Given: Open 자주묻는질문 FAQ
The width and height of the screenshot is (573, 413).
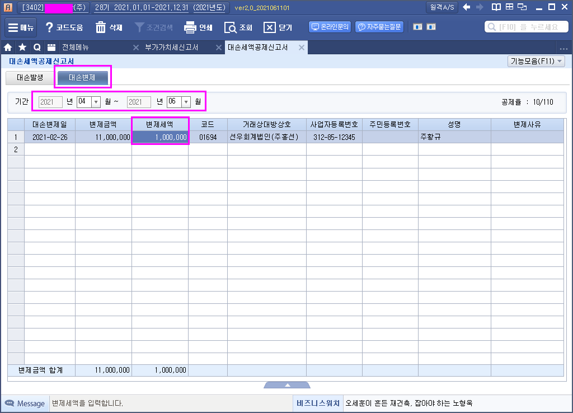Looking at the screenshot, I should pos(379,27).
